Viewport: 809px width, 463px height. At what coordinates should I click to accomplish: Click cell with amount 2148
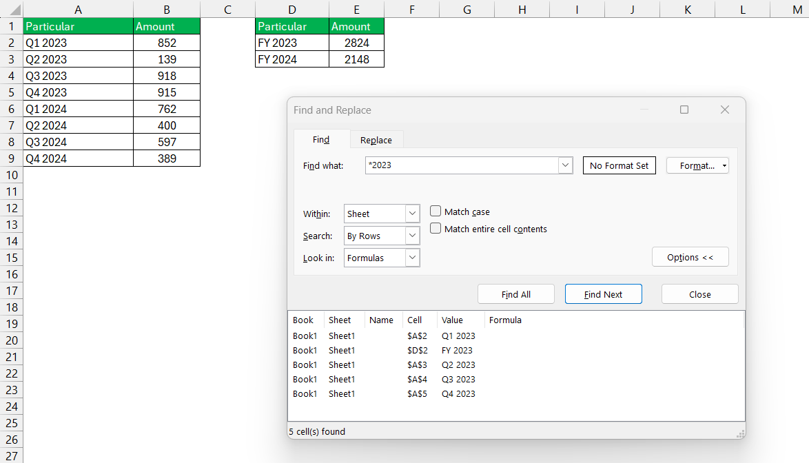pyautogui.click(x=356, y=59)
